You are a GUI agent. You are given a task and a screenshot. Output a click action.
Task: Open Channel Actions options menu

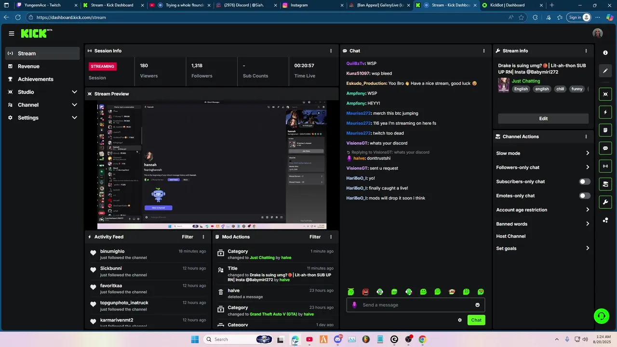tap(586, 136)
